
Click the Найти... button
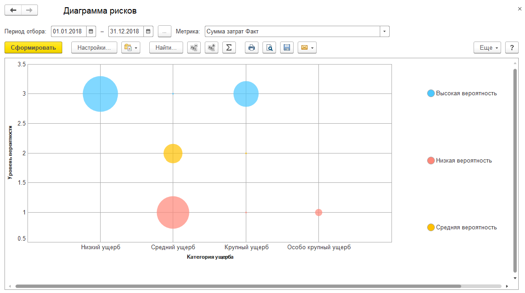tap(166, 47)
